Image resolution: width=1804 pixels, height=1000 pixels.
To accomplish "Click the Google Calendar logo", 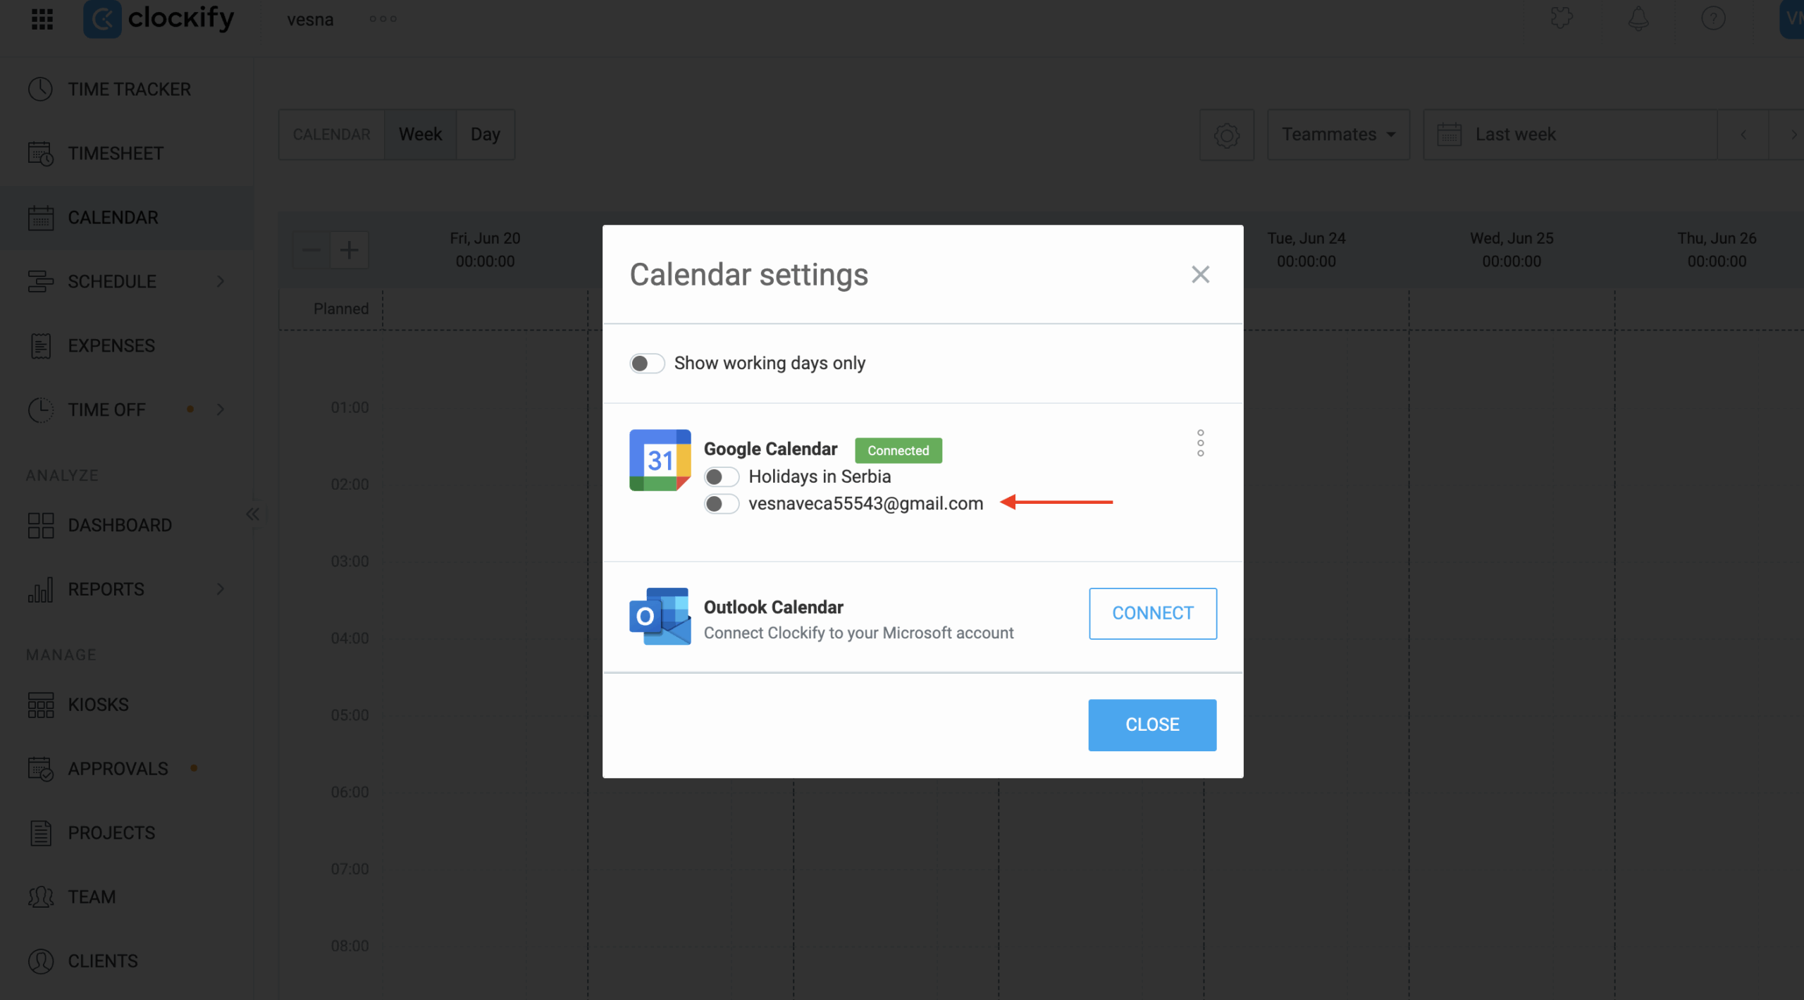I will (660, 459).
